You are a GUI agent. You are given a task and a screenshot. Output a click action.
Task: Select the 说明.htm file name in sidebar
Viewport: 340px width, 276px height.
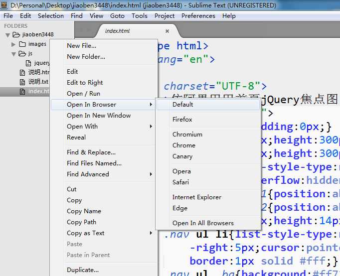pos(39,72)
